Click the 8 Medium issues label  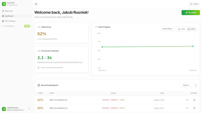coord(114,108)
